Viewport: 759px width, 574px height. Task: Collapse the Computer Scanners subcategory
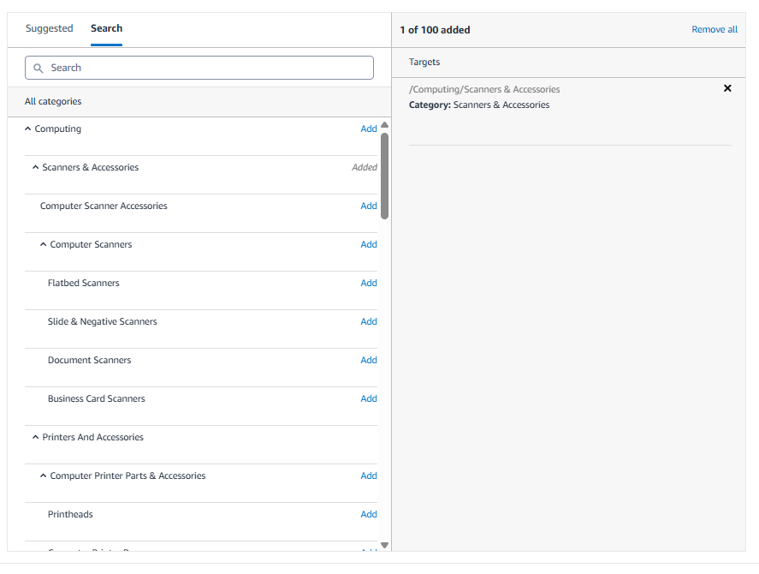coord(43,244)
